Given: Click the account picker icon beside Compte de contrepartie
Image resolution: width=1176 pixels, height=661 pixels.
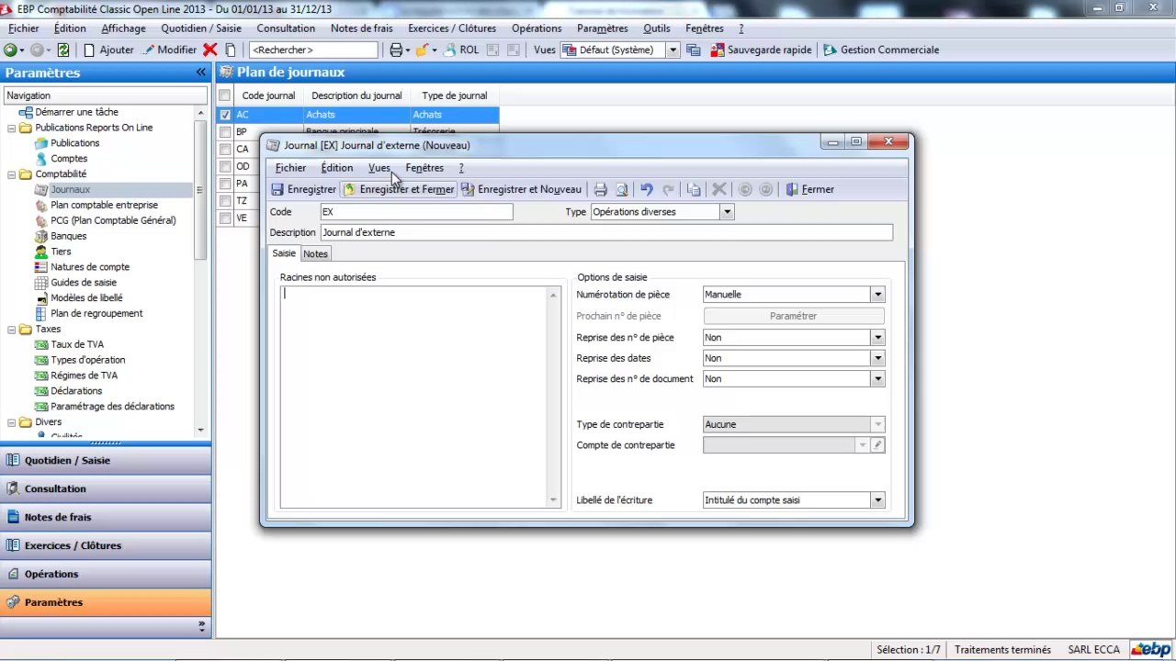Looking at the screenshot, I should point(877,445).
